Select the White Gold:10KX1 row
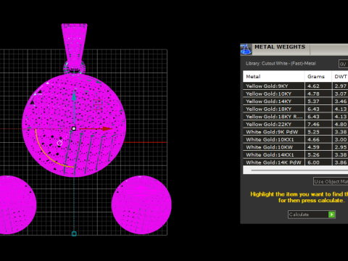Screen dimensions: 348x261 pyautogui.click(x=295, y=139)
